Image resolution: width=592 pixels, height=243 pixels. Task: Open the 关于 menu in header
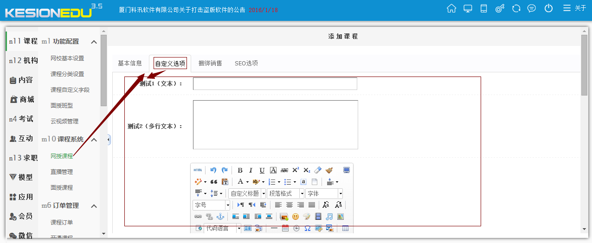tap(575, 8)
